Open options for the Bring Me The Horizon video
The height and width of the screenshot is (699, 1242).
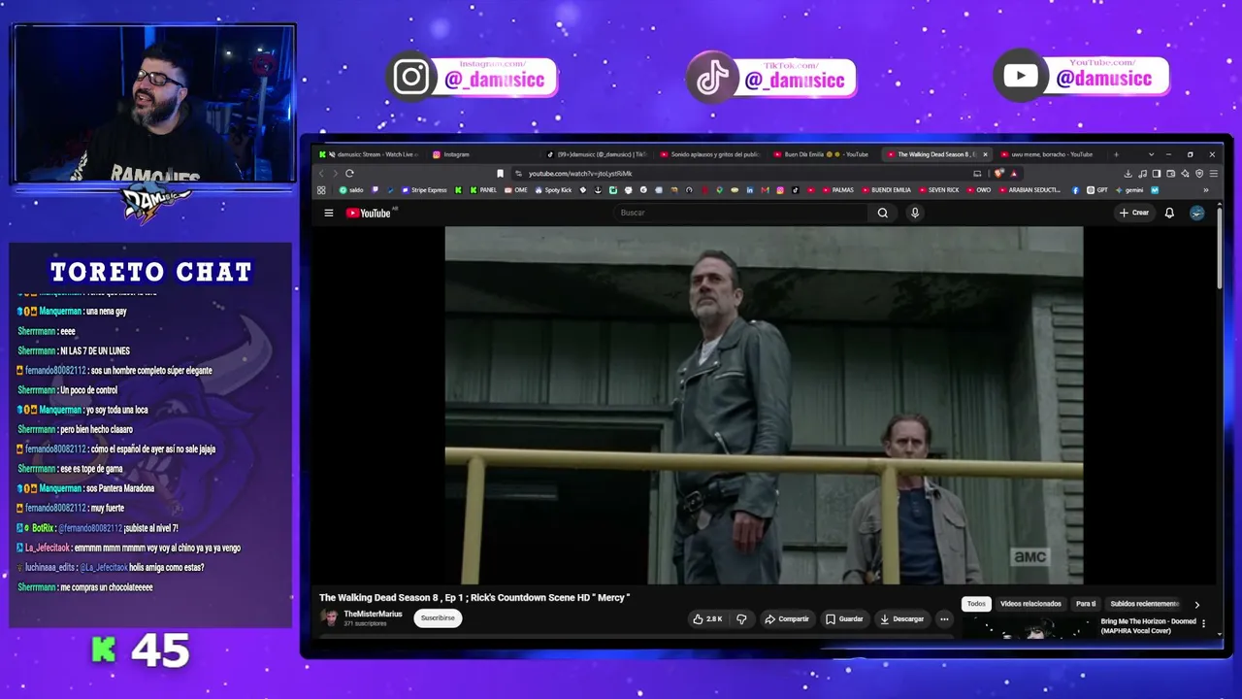(1203, 622)
